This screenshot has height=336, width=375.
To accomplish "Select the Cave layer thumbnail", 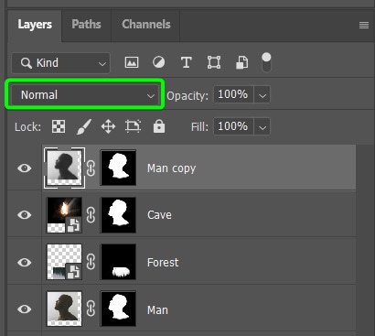I will pyautogui.click(x=64, y=215).
